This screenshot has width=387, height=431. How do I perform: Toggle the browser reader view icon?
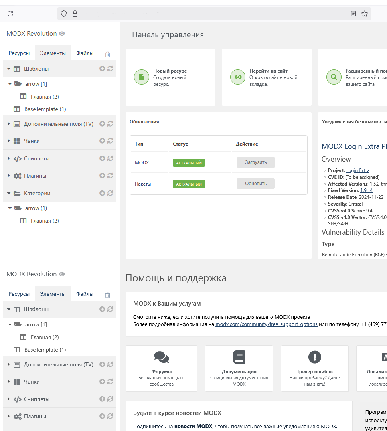tap(353, 14)
